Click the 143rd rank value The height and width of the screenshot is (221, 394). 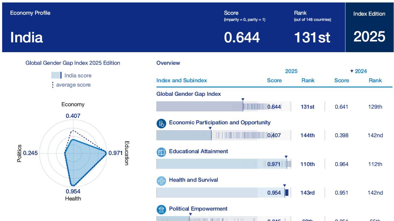pyautogui.click(x=308, y=193)
